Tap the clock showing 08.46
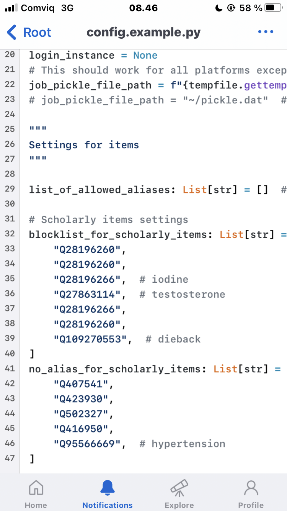287x511 pixels. [143, 8]
